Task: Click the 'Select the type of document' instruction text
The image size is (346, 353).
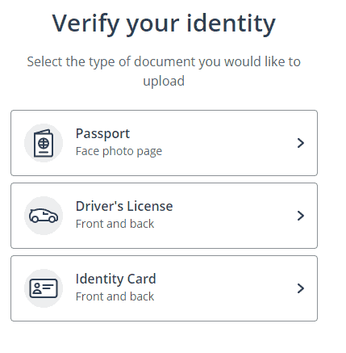Action: pos(164,71)
